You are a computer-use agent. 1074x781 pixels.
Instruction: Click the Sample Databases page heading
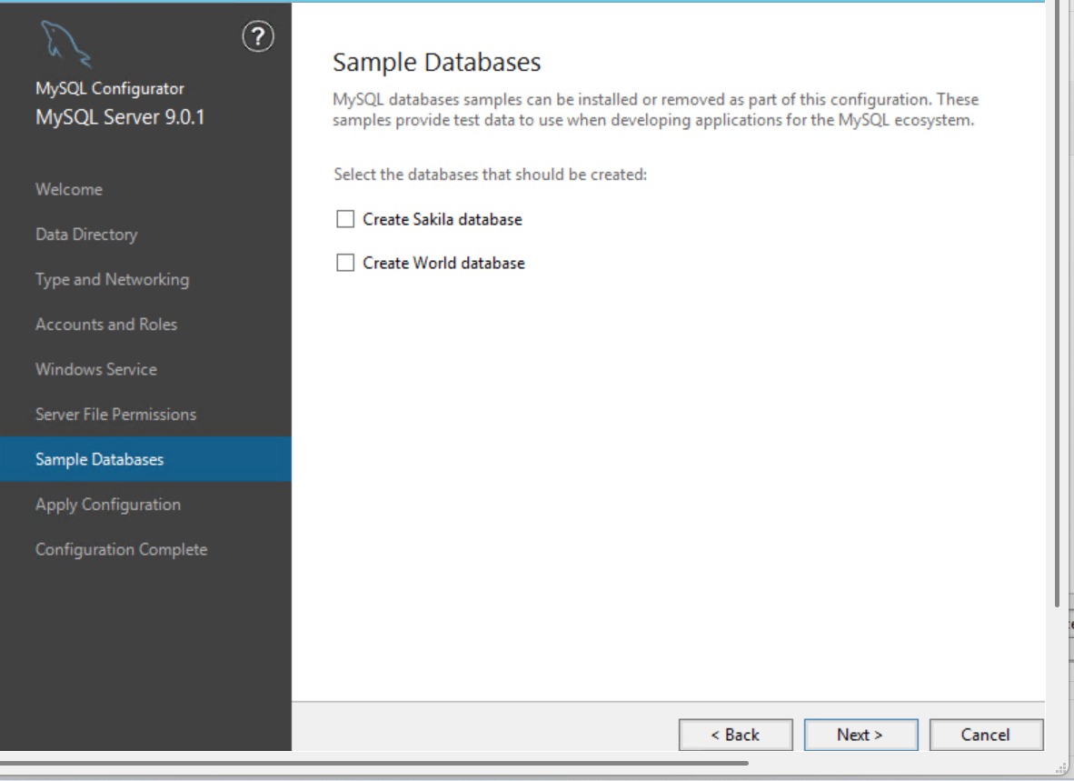coord(437,63)
